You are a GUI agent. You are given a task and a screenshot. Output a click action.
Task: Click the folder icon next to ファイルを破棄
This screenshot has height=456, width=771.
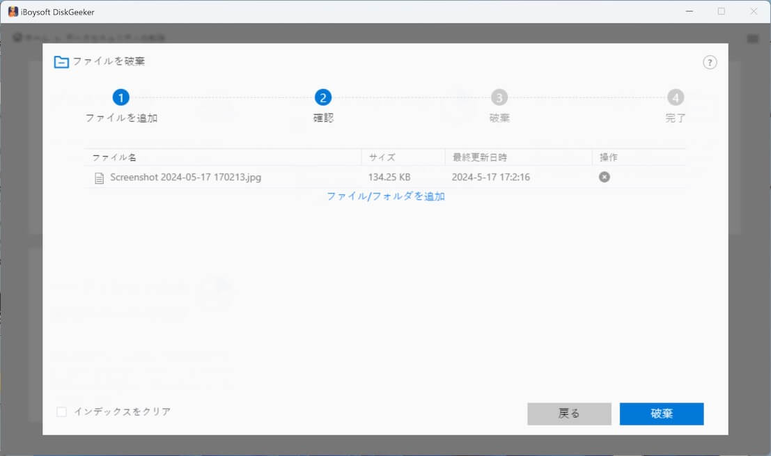click(61, 62)
